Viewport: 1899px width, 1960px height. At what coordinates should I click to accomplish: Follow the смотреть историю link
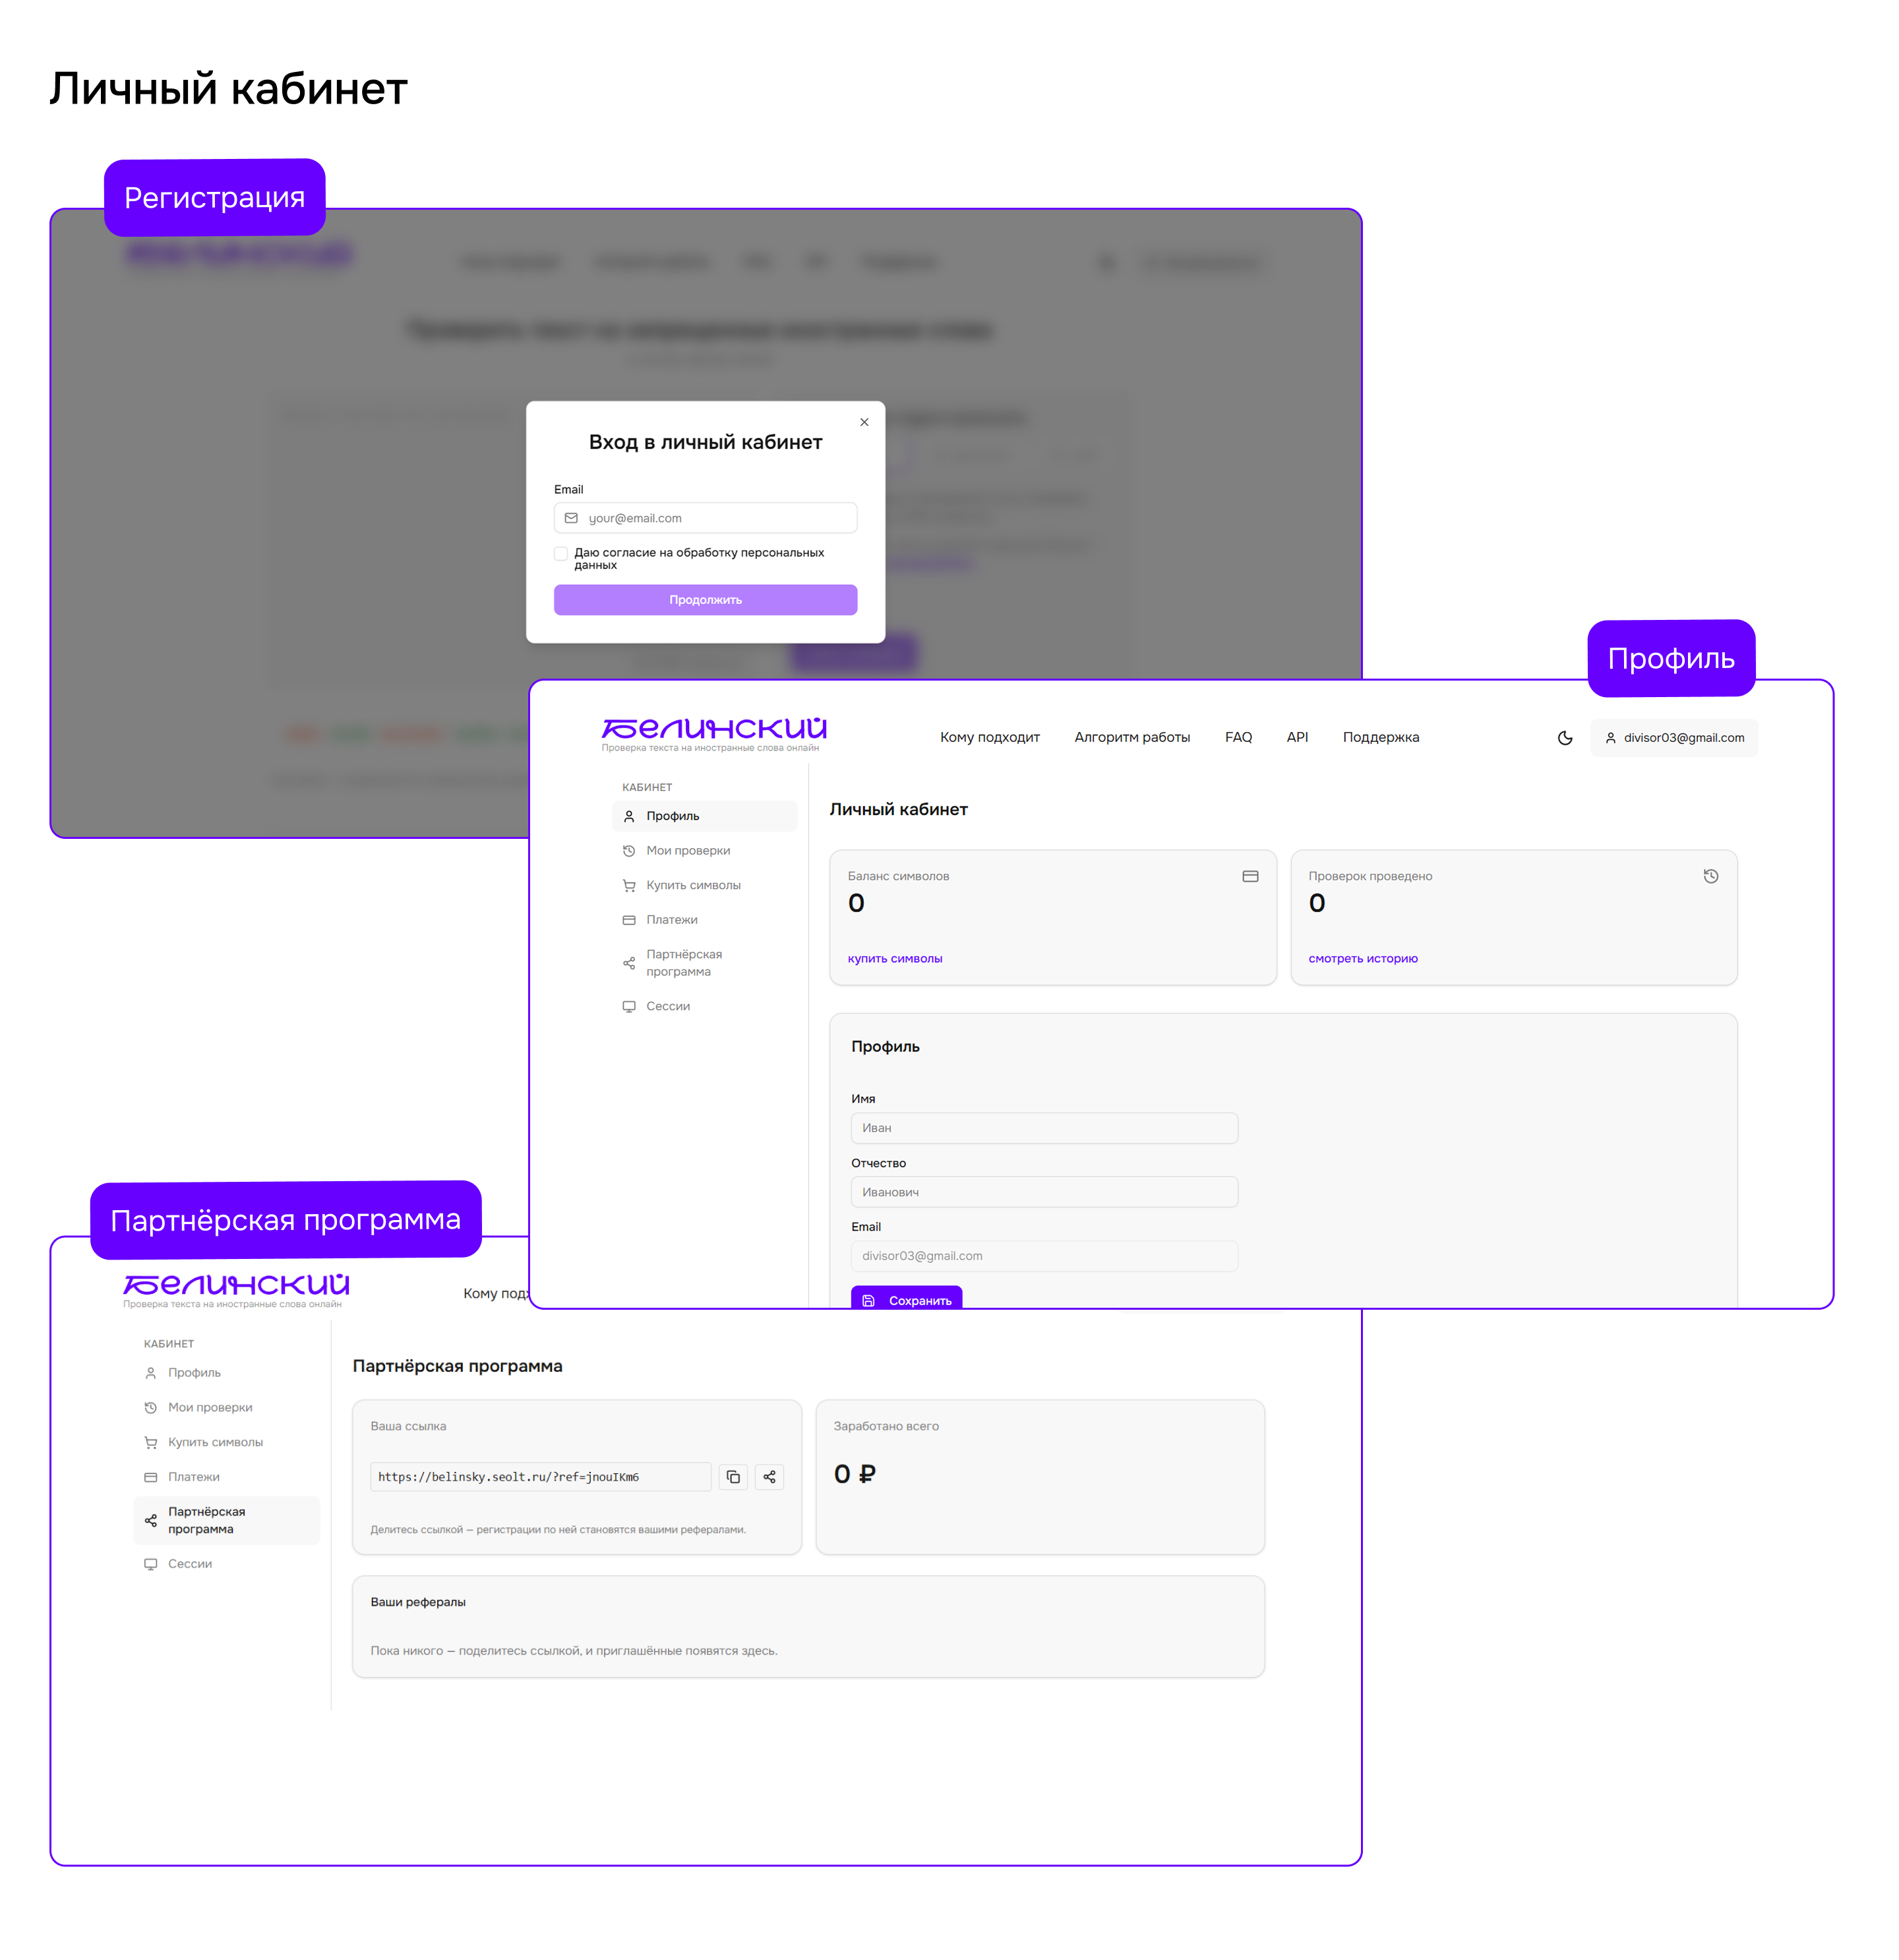pos(1363,959)
